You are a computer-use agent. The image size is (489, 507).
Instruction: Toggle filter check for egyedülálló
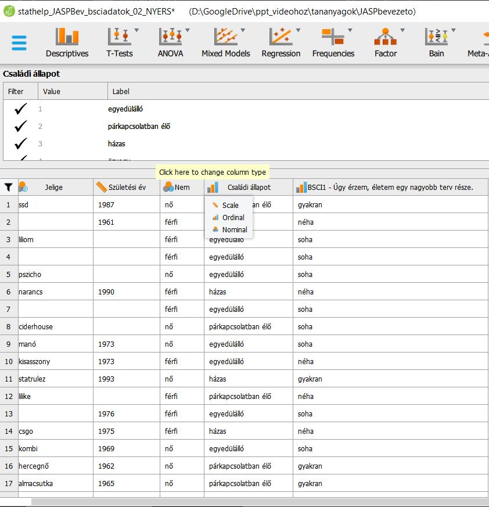21,109
